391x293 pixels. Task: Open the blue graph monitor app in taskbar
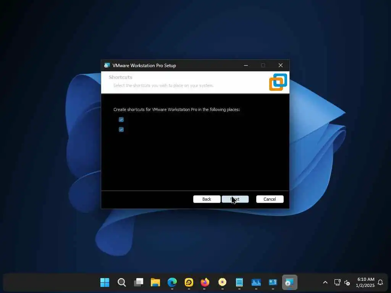256,282
